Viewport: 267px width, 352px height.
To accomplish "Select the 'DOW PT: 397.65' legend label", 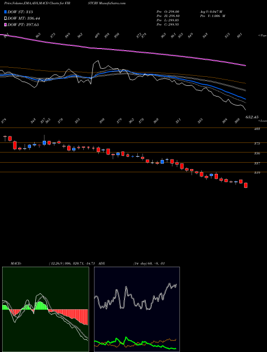I will (23, 25).
